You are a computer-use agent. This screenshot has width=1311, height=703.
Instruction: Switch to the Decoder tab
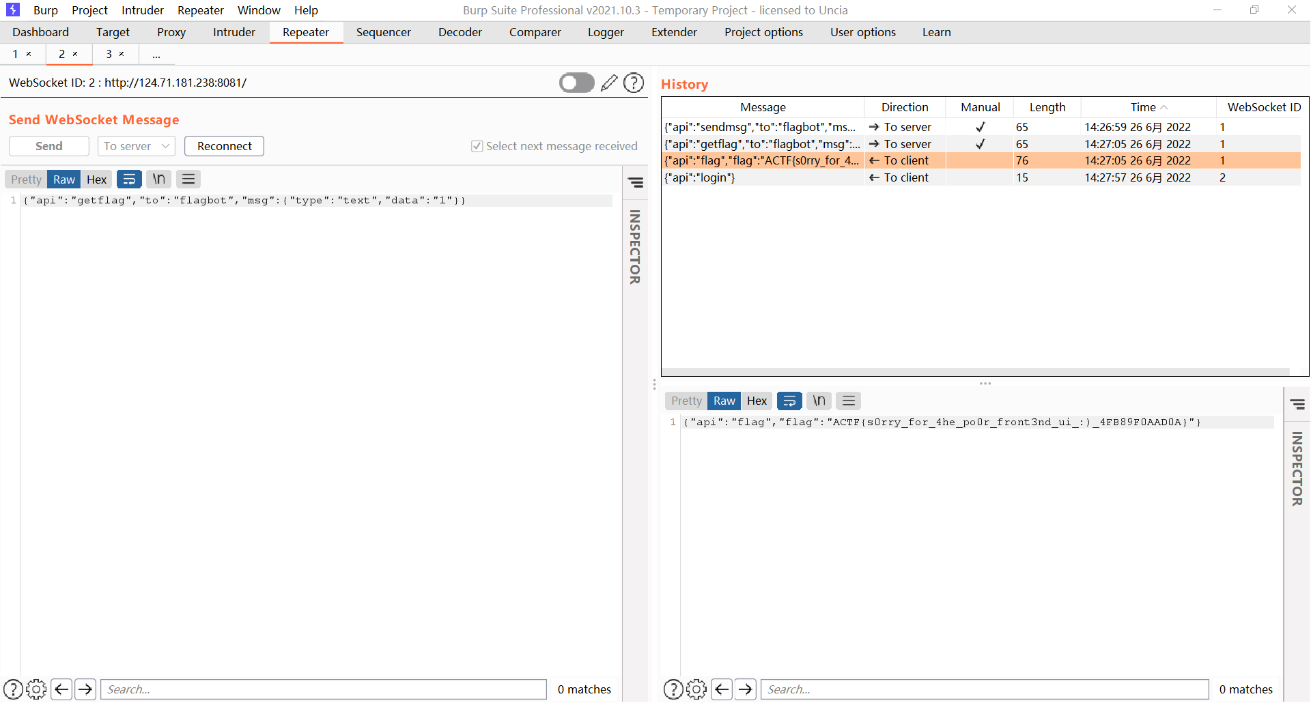pyautogui.click(x=460, y=32)
